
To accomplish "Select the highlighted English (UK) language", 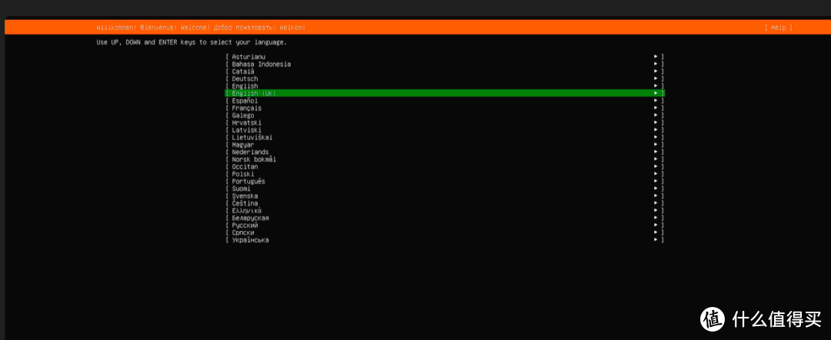I will [253, 94].
